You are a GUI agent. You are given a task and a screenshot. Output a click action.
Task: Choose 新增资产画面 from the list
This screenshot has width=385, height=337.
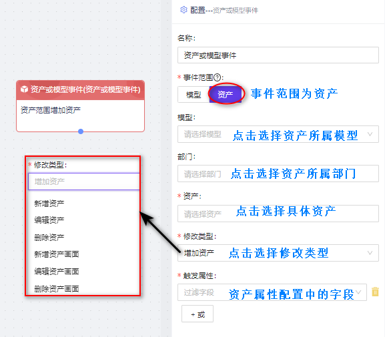tap(57, 254)
